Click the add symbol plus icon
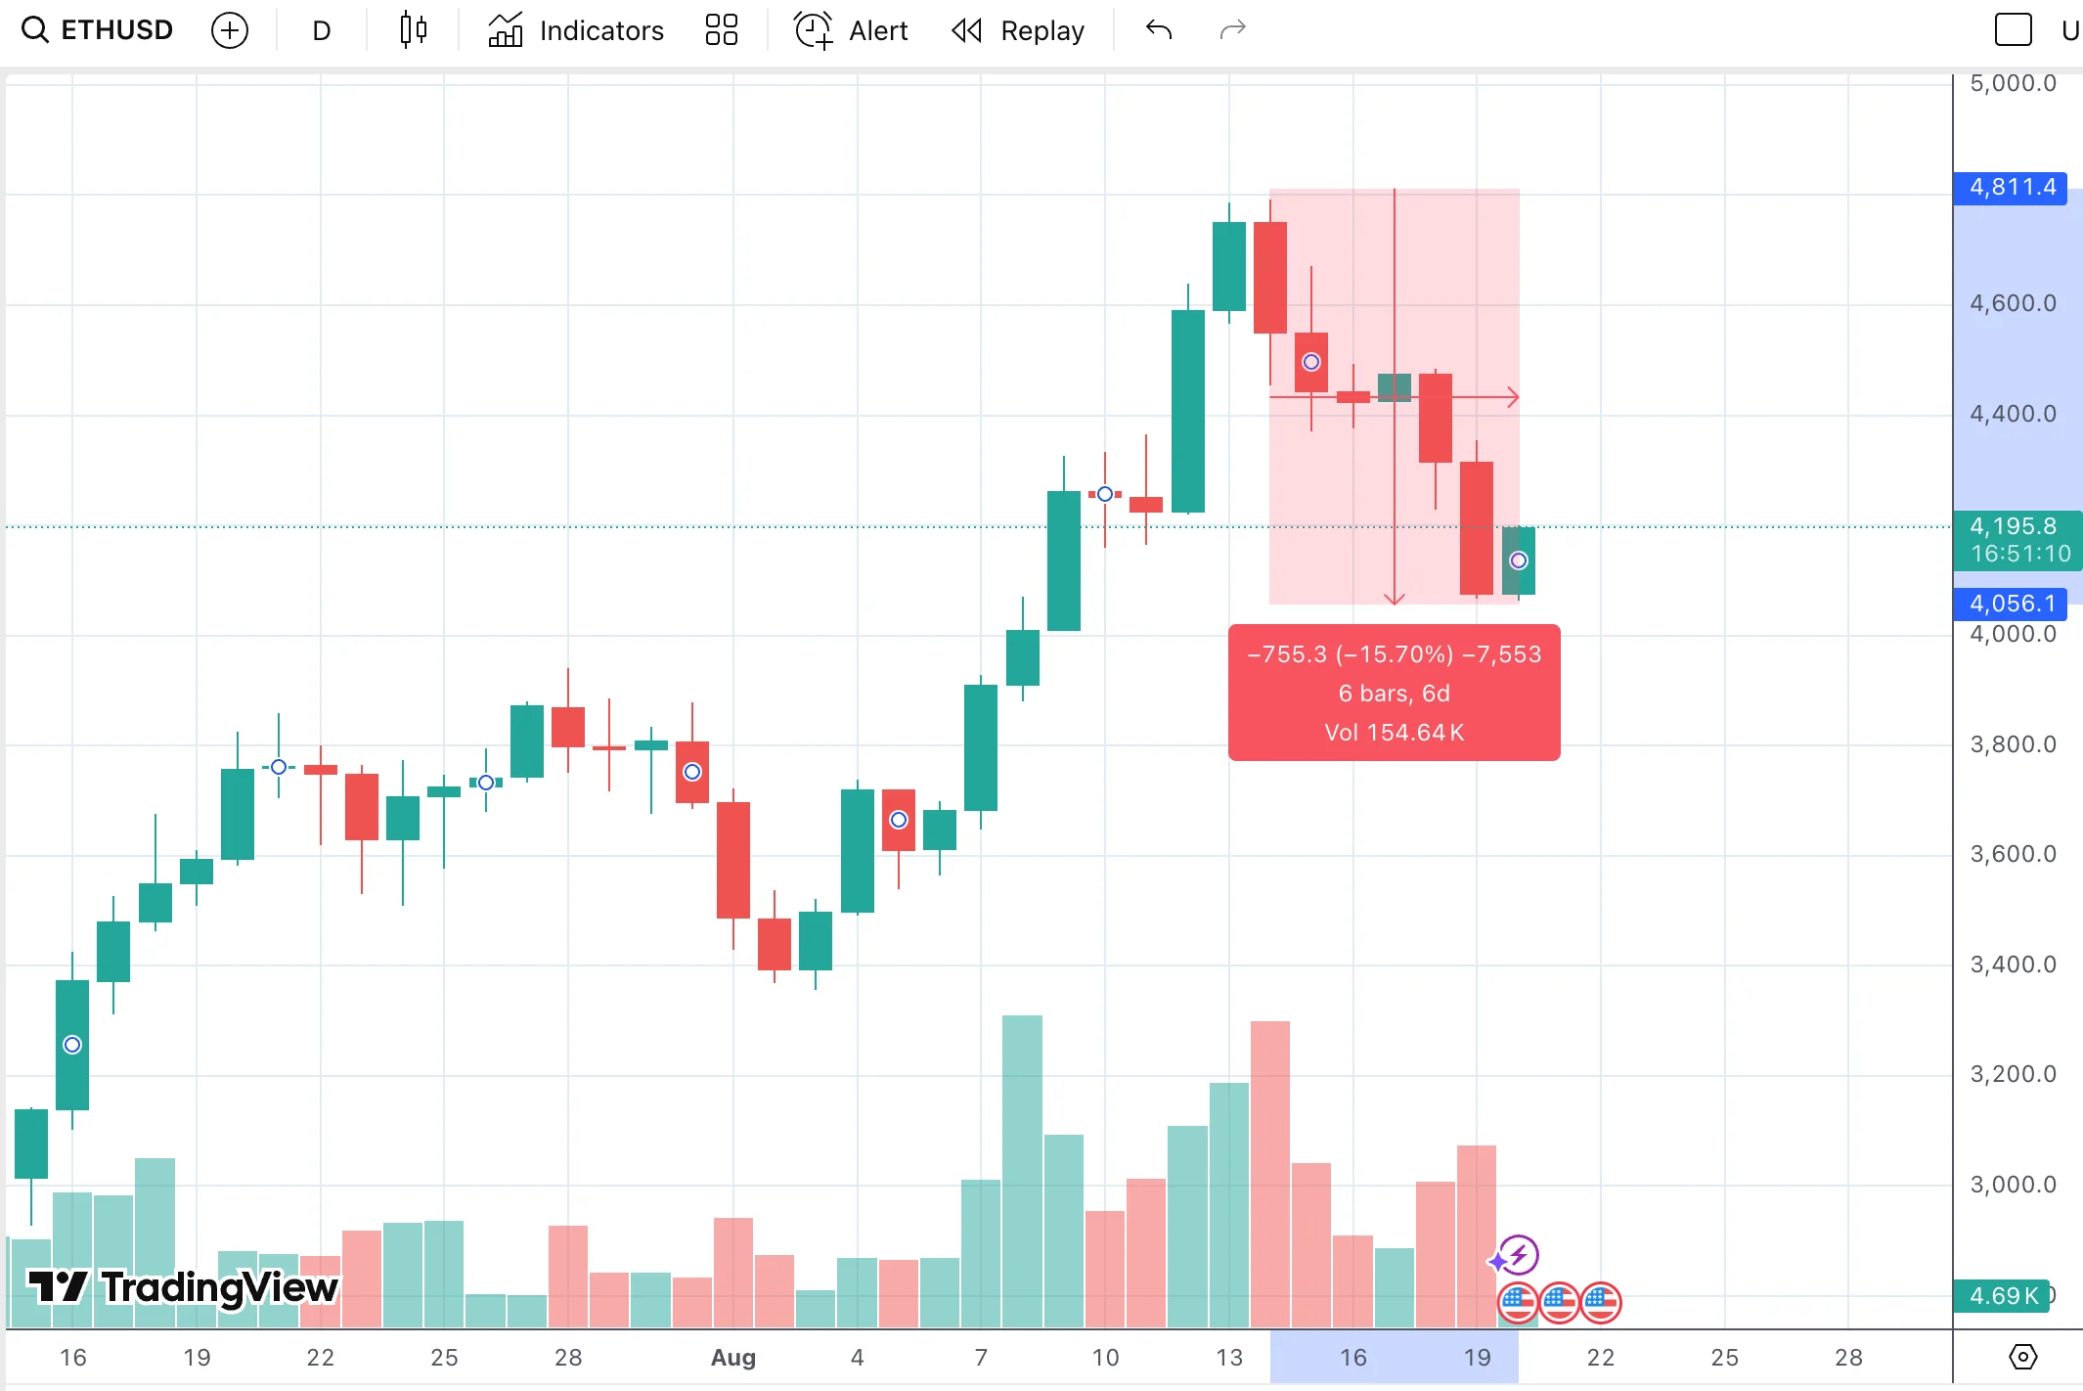Viewport: 2083px width, 1391px height. coord(230,30)
